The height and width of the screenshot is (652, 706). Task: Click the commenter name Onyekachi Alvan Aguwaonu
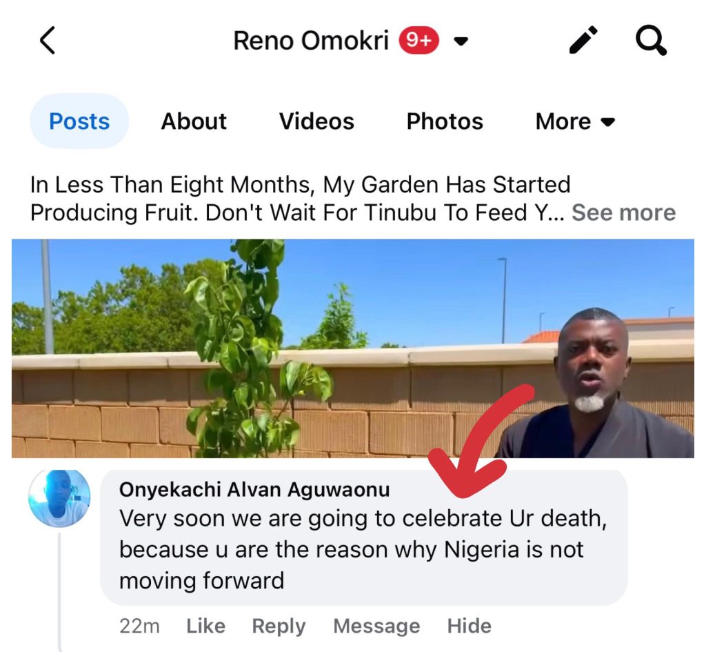tap(254, 489)
